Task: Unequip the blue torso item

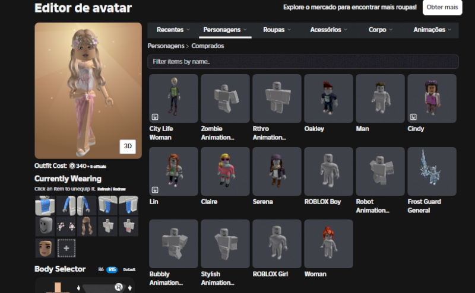Action: [45, 206]
